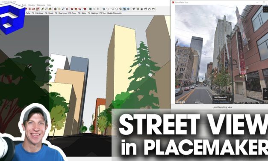Click the location pin icon beside address
268x161 pixels.
(x=230, y=99)
